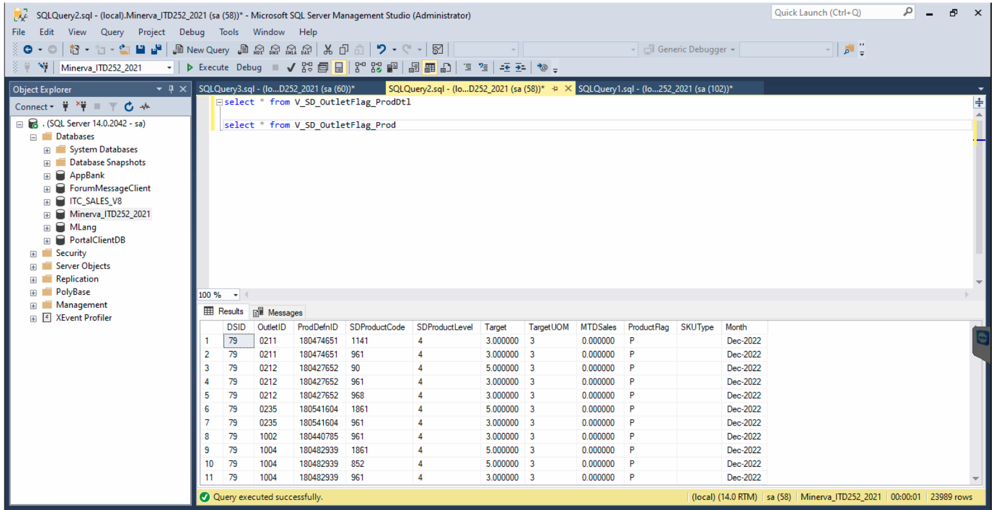Click the Copy icon

pyautogui.click(x=344, y=49)
